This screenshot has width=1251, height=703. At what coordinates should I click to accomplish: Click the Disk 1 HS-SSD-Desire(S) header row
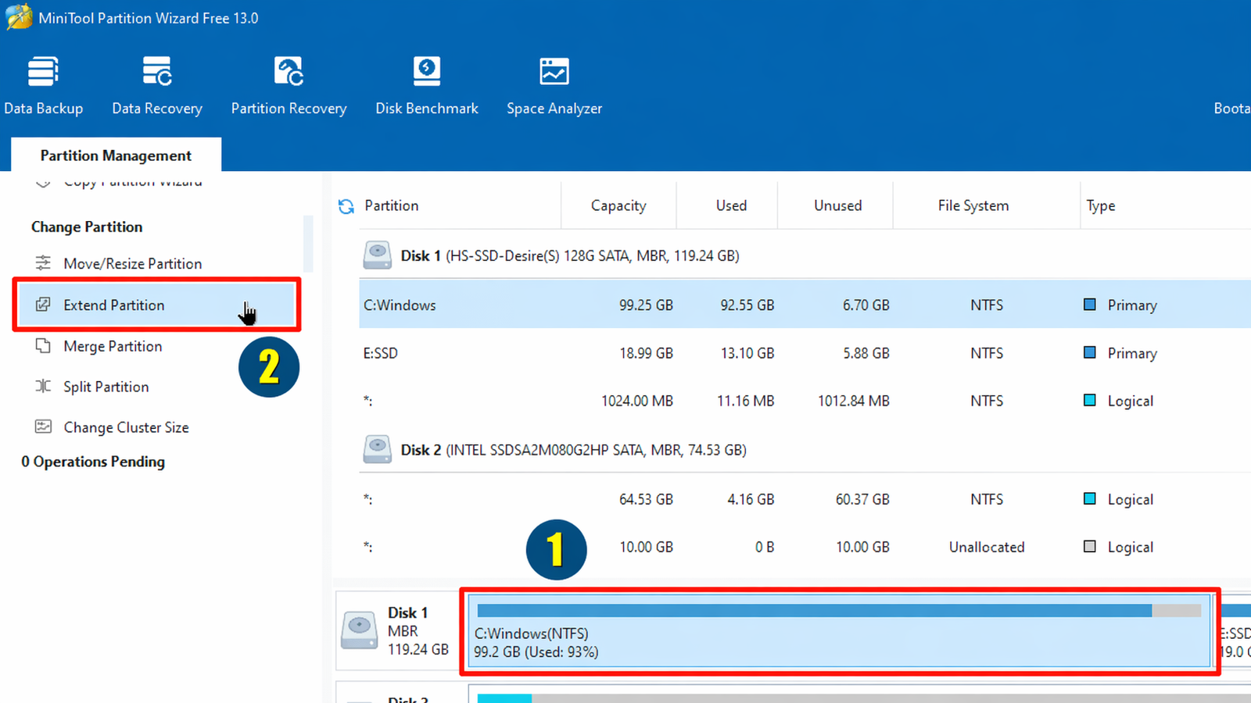[805, 255]
